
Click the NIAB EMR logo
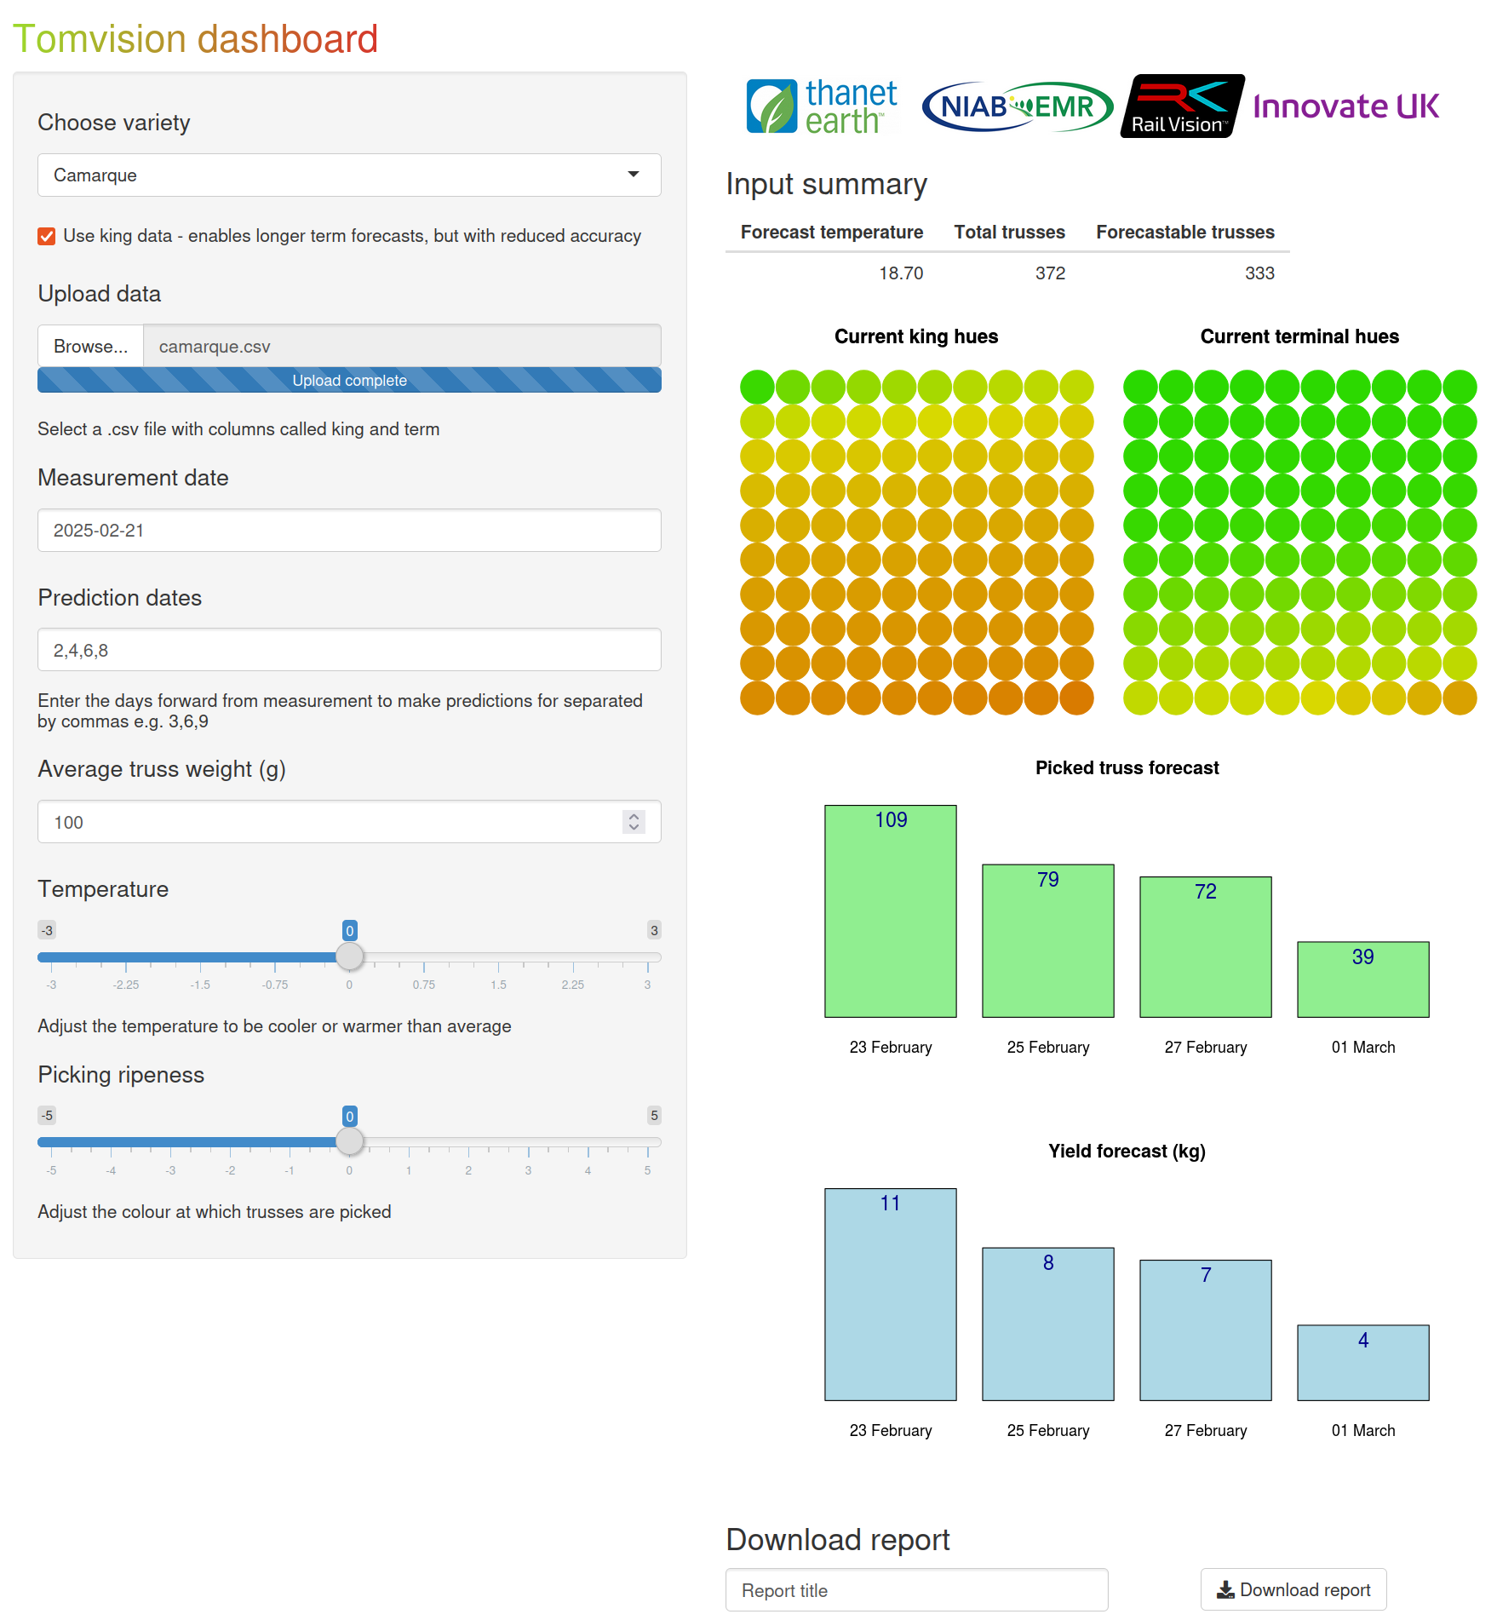click(1017, 106)
